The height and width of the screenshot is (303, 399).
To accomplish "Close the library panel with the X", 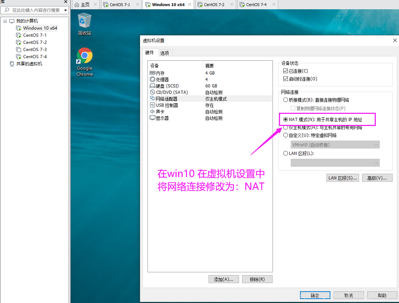I will coord(66,2).
